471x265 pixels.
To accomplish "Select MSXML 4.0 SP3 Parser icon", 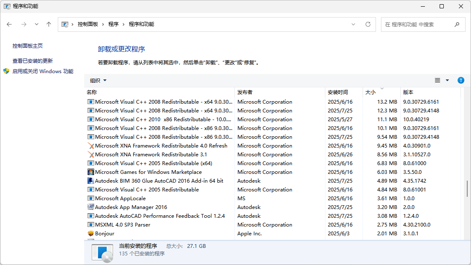I will pos(91,224).
